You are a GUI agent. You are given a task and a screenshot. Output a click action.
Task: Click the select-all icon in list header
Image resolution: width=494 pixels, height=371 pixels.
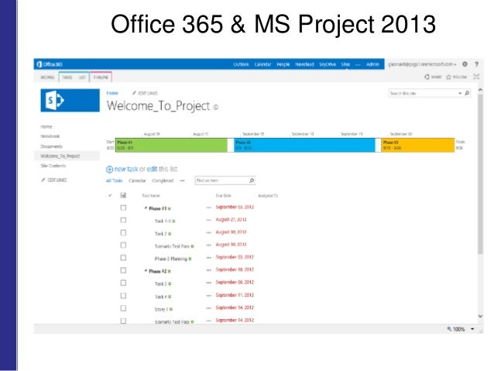pos(123,195)
